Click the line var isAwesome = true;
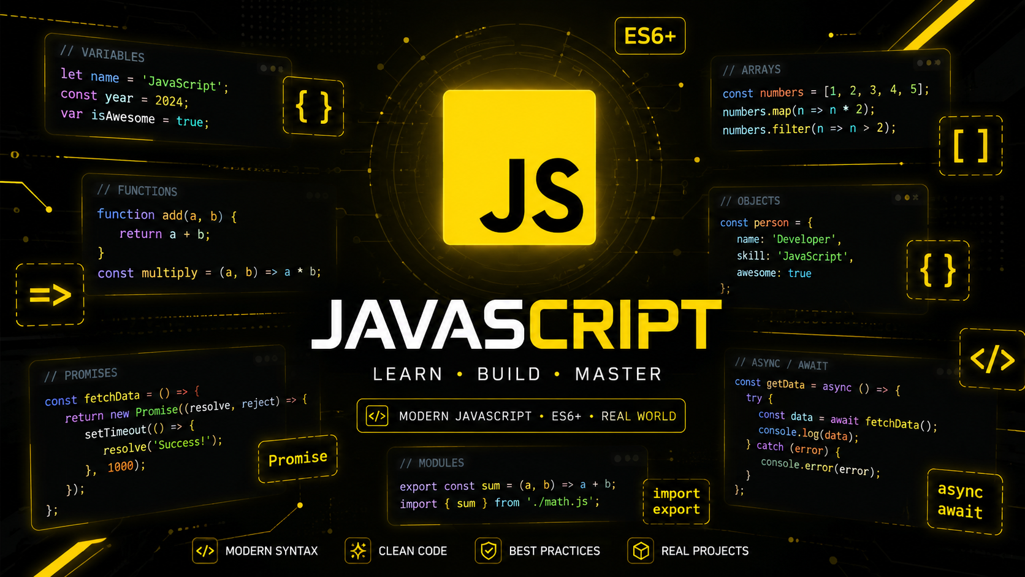This screenshot has width=1025, height=577. click(135, 117)
